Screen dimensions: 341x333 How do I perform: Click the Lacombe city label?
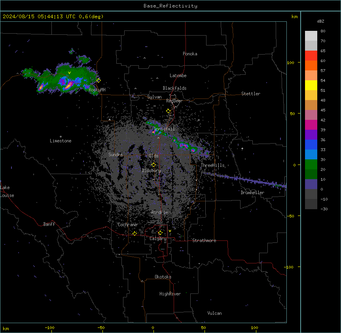(178, 76)
